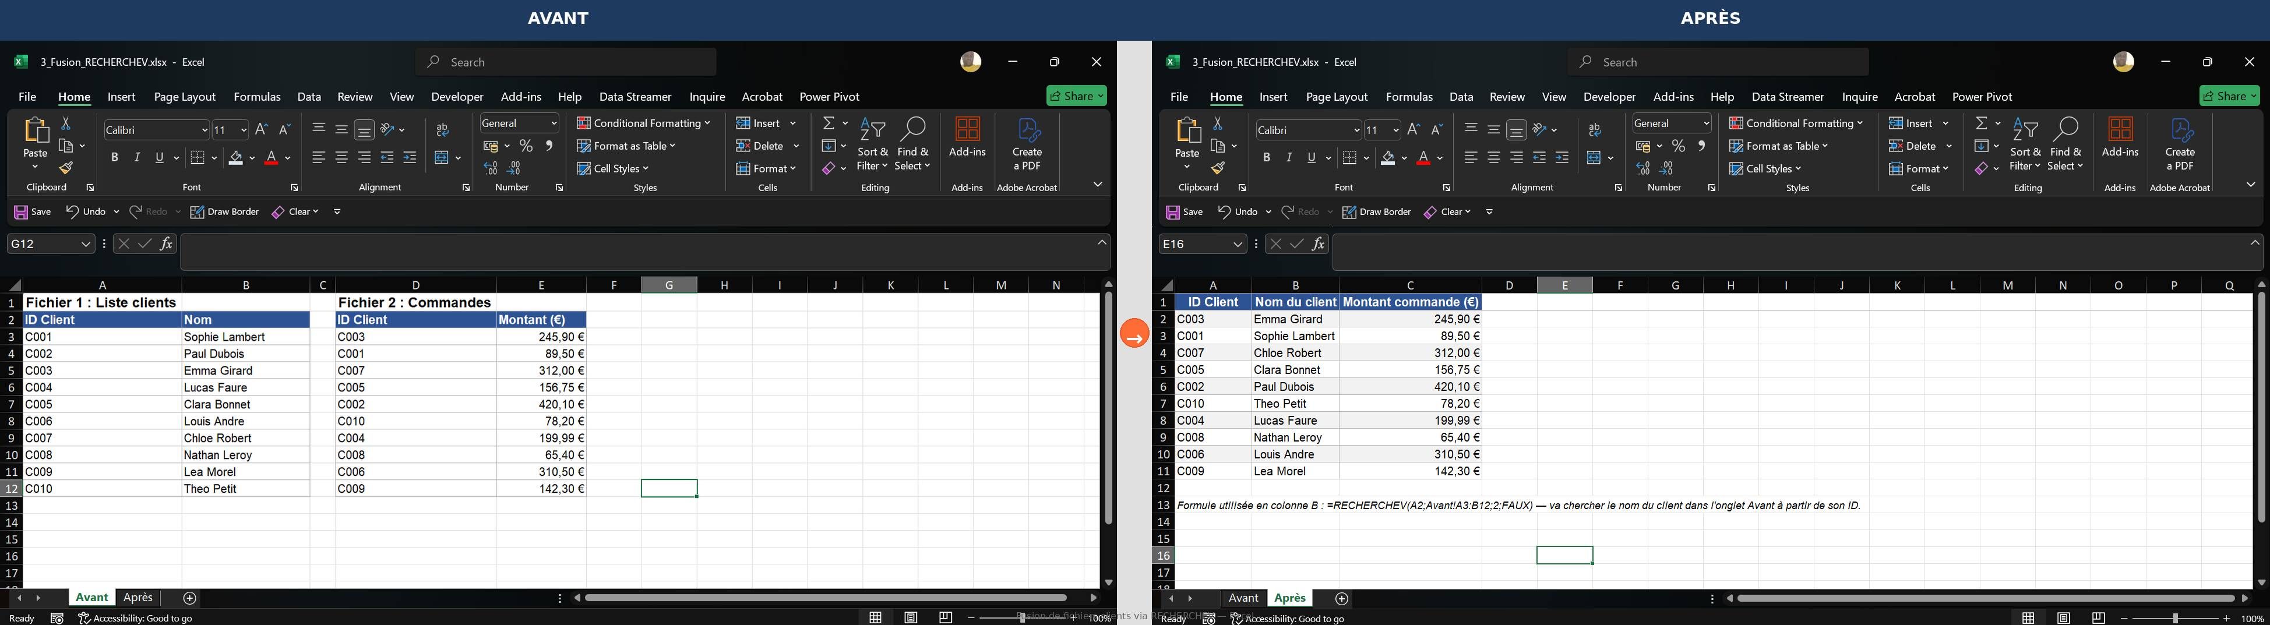Viewport: 2270px width, 625px height.
Task: Add new sheet in right window
Action: [x=1342, y=599]
